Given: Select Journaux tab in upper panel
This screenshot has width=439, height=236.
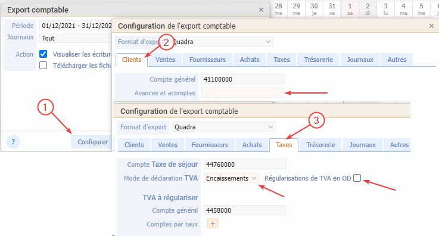Looking at the screenshot, I should pyautogui.click(x=360, y=60).
